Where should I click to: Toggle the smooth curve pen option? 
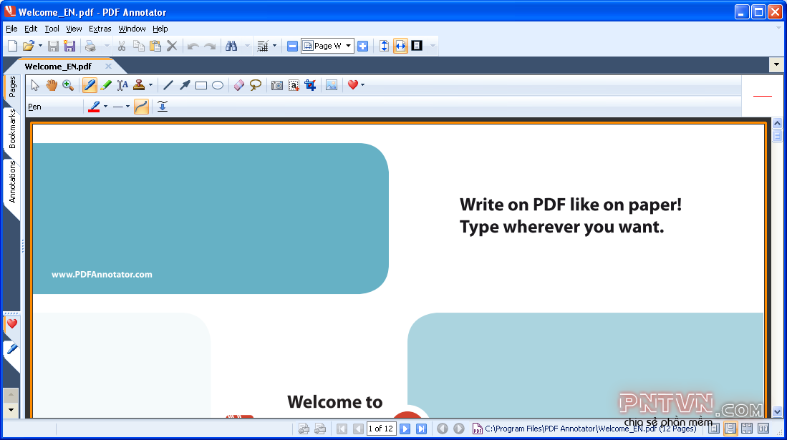pyautogui.click(x=142, y=107)
